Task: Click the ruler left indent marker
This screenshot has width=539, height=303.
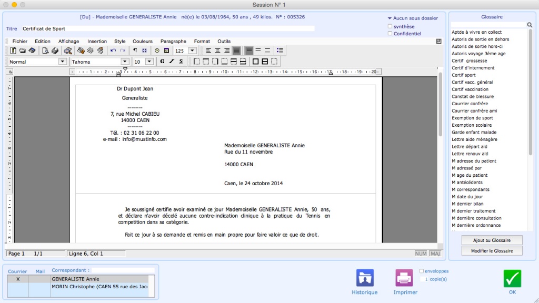Action: click(x=118, y=74)
